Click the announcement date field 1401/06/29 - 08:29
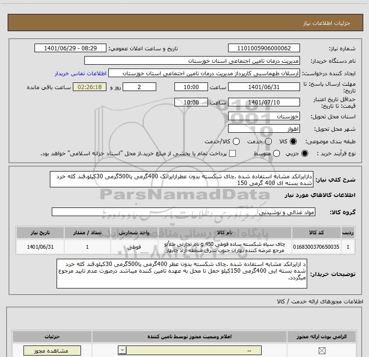This screenshot has width=369, height=357. click(70, 48)
